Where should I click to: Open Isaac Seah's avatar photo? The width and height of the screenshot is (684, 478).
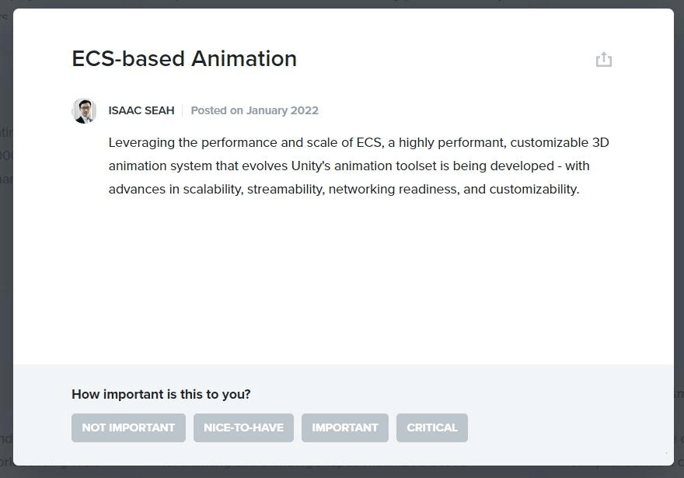tap(84, 111)
